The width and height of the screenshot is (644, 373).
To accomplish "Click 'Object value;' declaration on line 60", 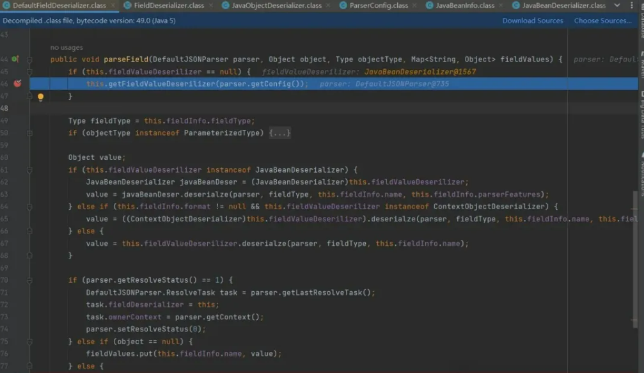I will 97,157.
